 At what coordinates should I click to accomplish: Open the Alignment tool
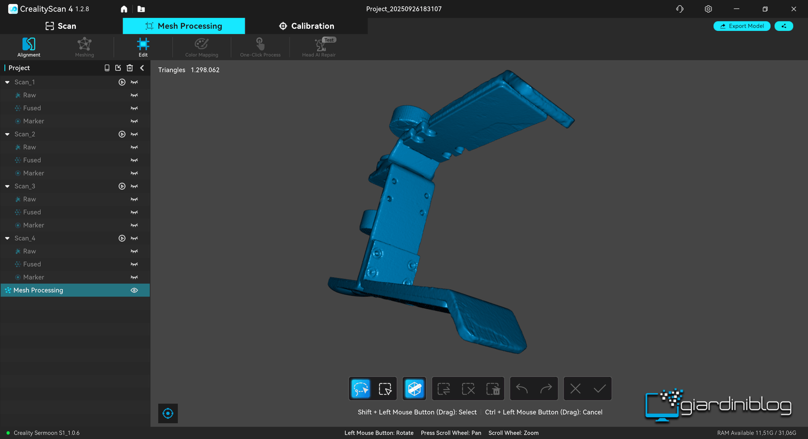29,47
